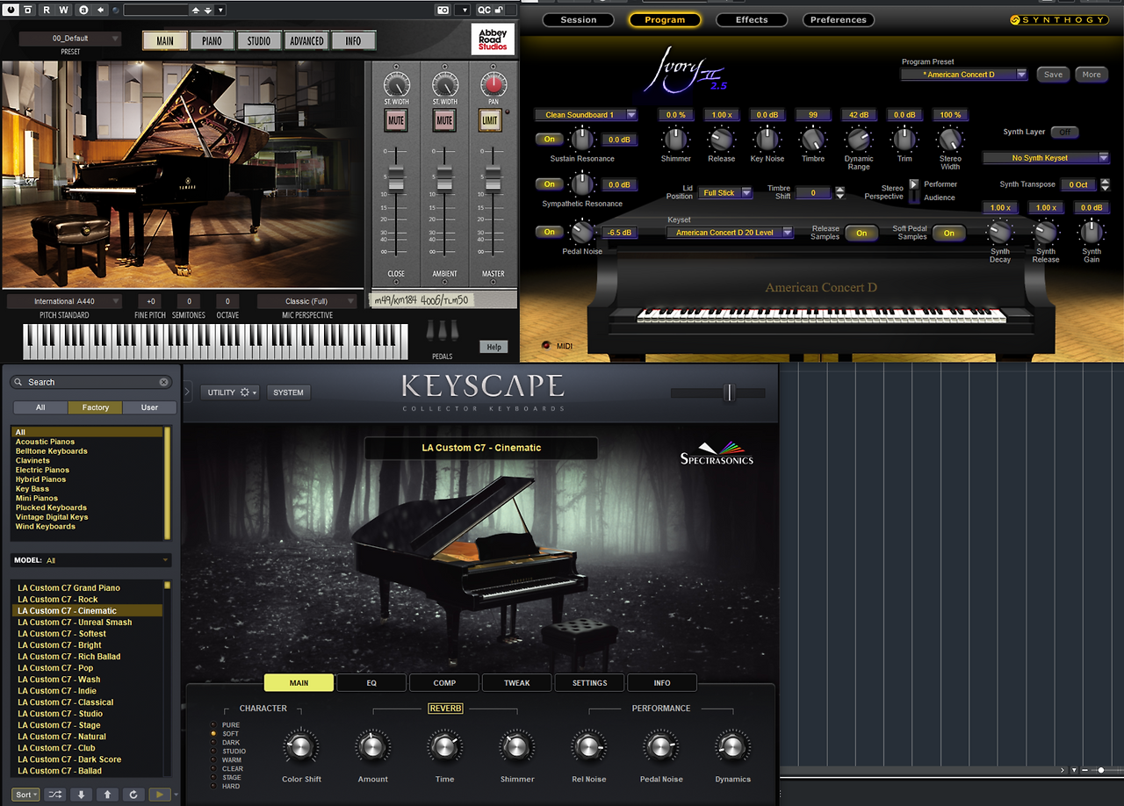
Task: Click the Keyscape refresh browser icon
Action: click(x=133, y=795)
